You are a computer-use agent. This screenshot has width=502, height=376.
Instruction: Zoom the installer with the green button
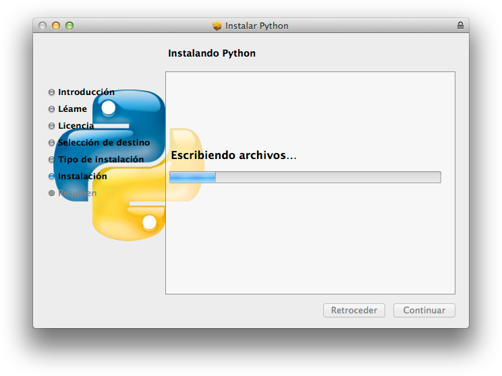[x=69, y=26]
